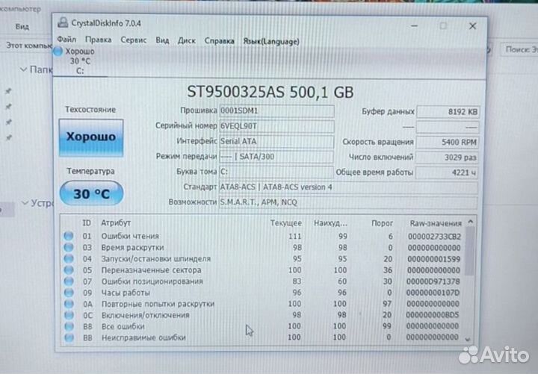This screenshot has height=374, width=538.
Task: Click raw value 000000001599
Action: 433,259
